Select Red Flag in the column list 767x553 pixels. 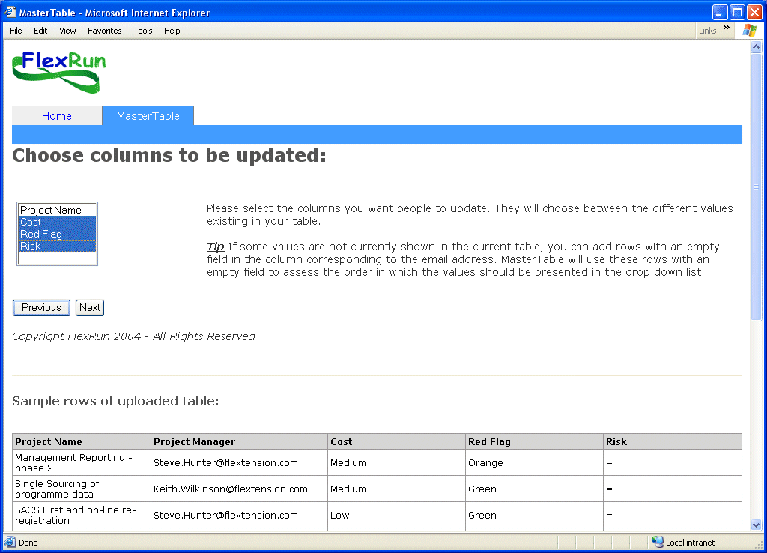57,234
